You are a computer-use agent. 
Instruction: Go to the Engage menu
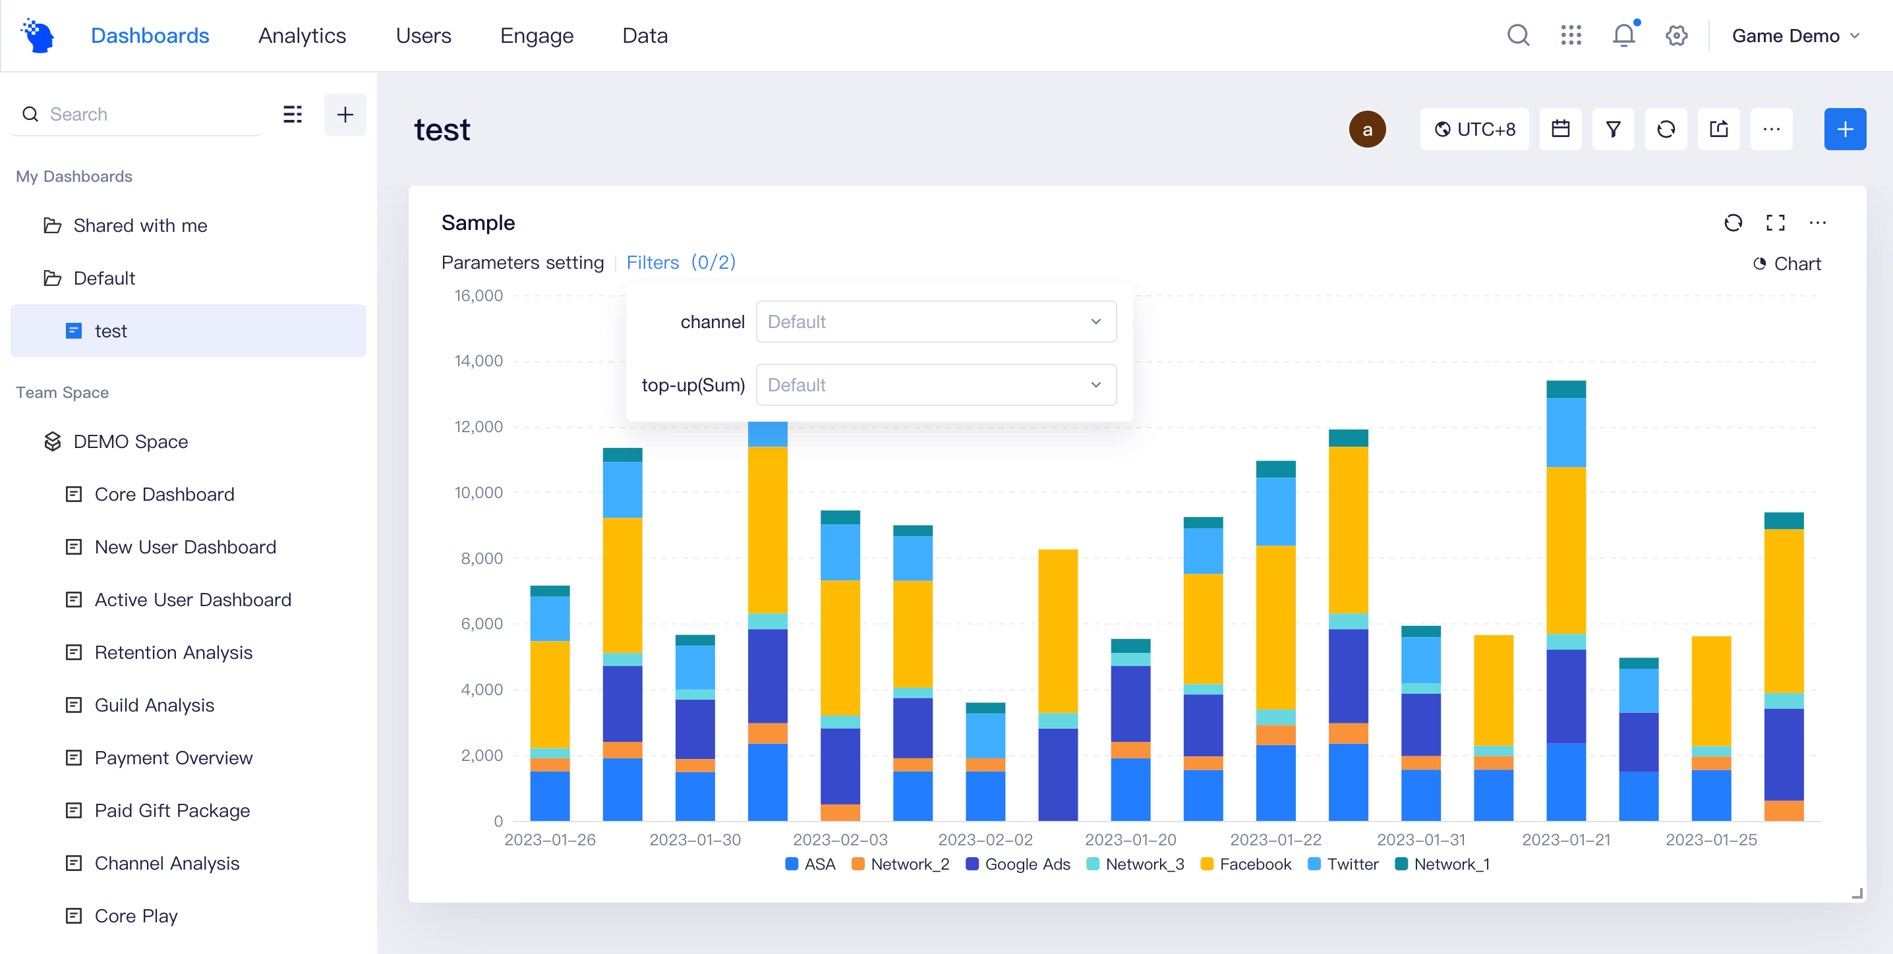537,36
